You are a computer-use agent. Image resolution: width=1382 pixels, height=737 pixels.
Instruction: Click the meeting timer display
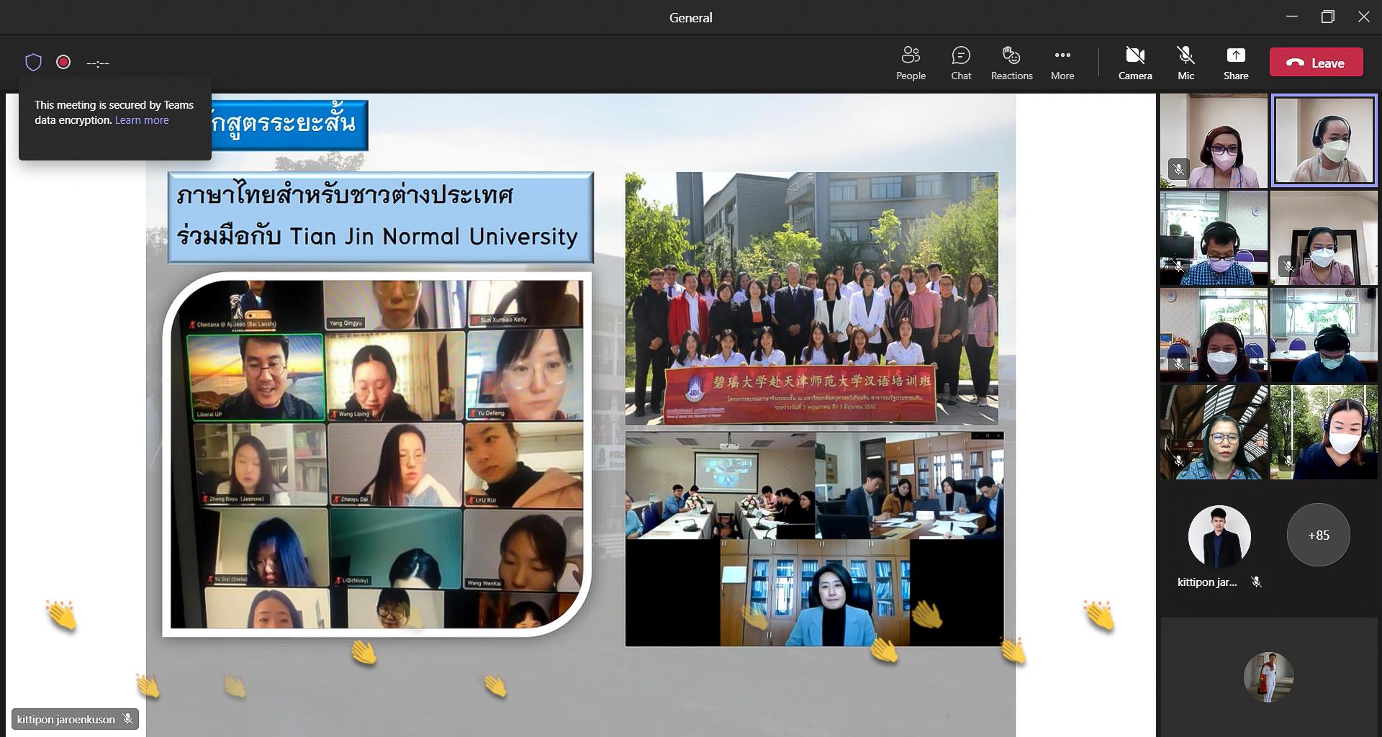tap(98, 63)
